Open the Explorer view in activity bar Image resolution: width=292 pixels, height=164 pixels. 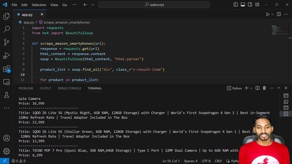click(6, 16)
